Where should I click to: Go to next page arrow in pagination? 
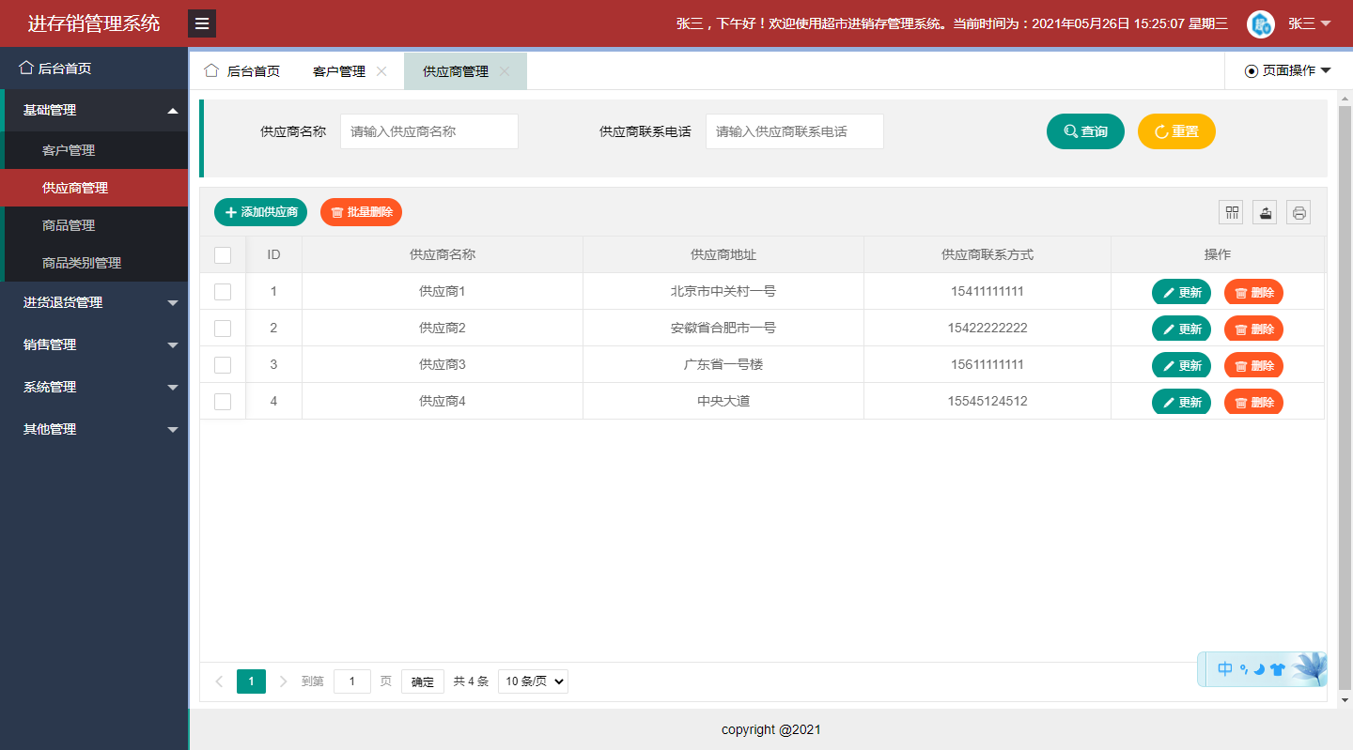[x=284, y=681]
